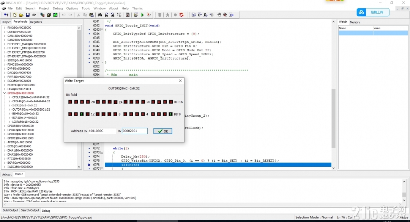Switch to the Project tab
This screenshot has width=410, height=222.
[6, 22]
